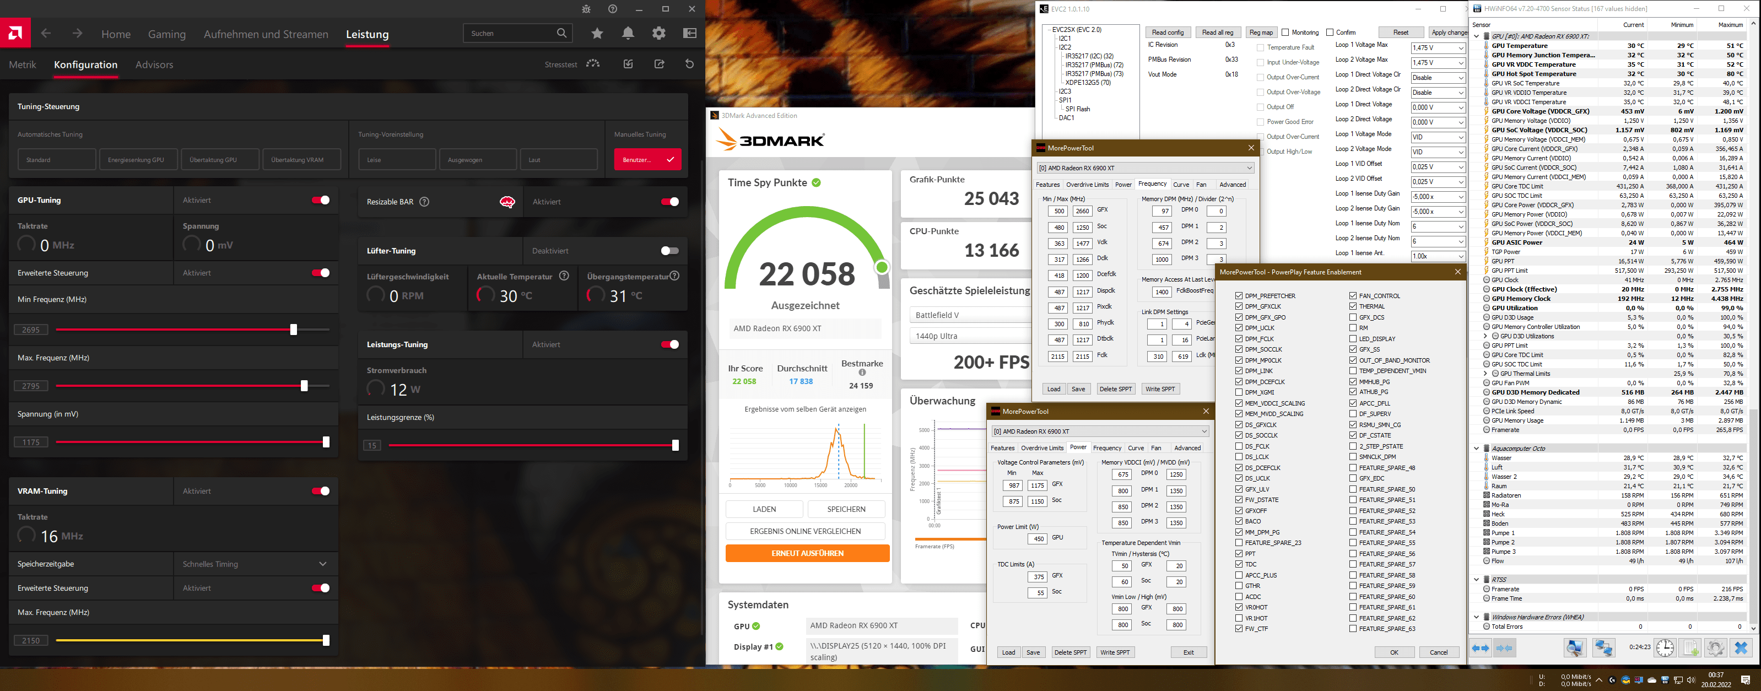Click HWiNFO reset clock icon
The width and height of the screenshot is (1761, 691).
point(1665,647)
